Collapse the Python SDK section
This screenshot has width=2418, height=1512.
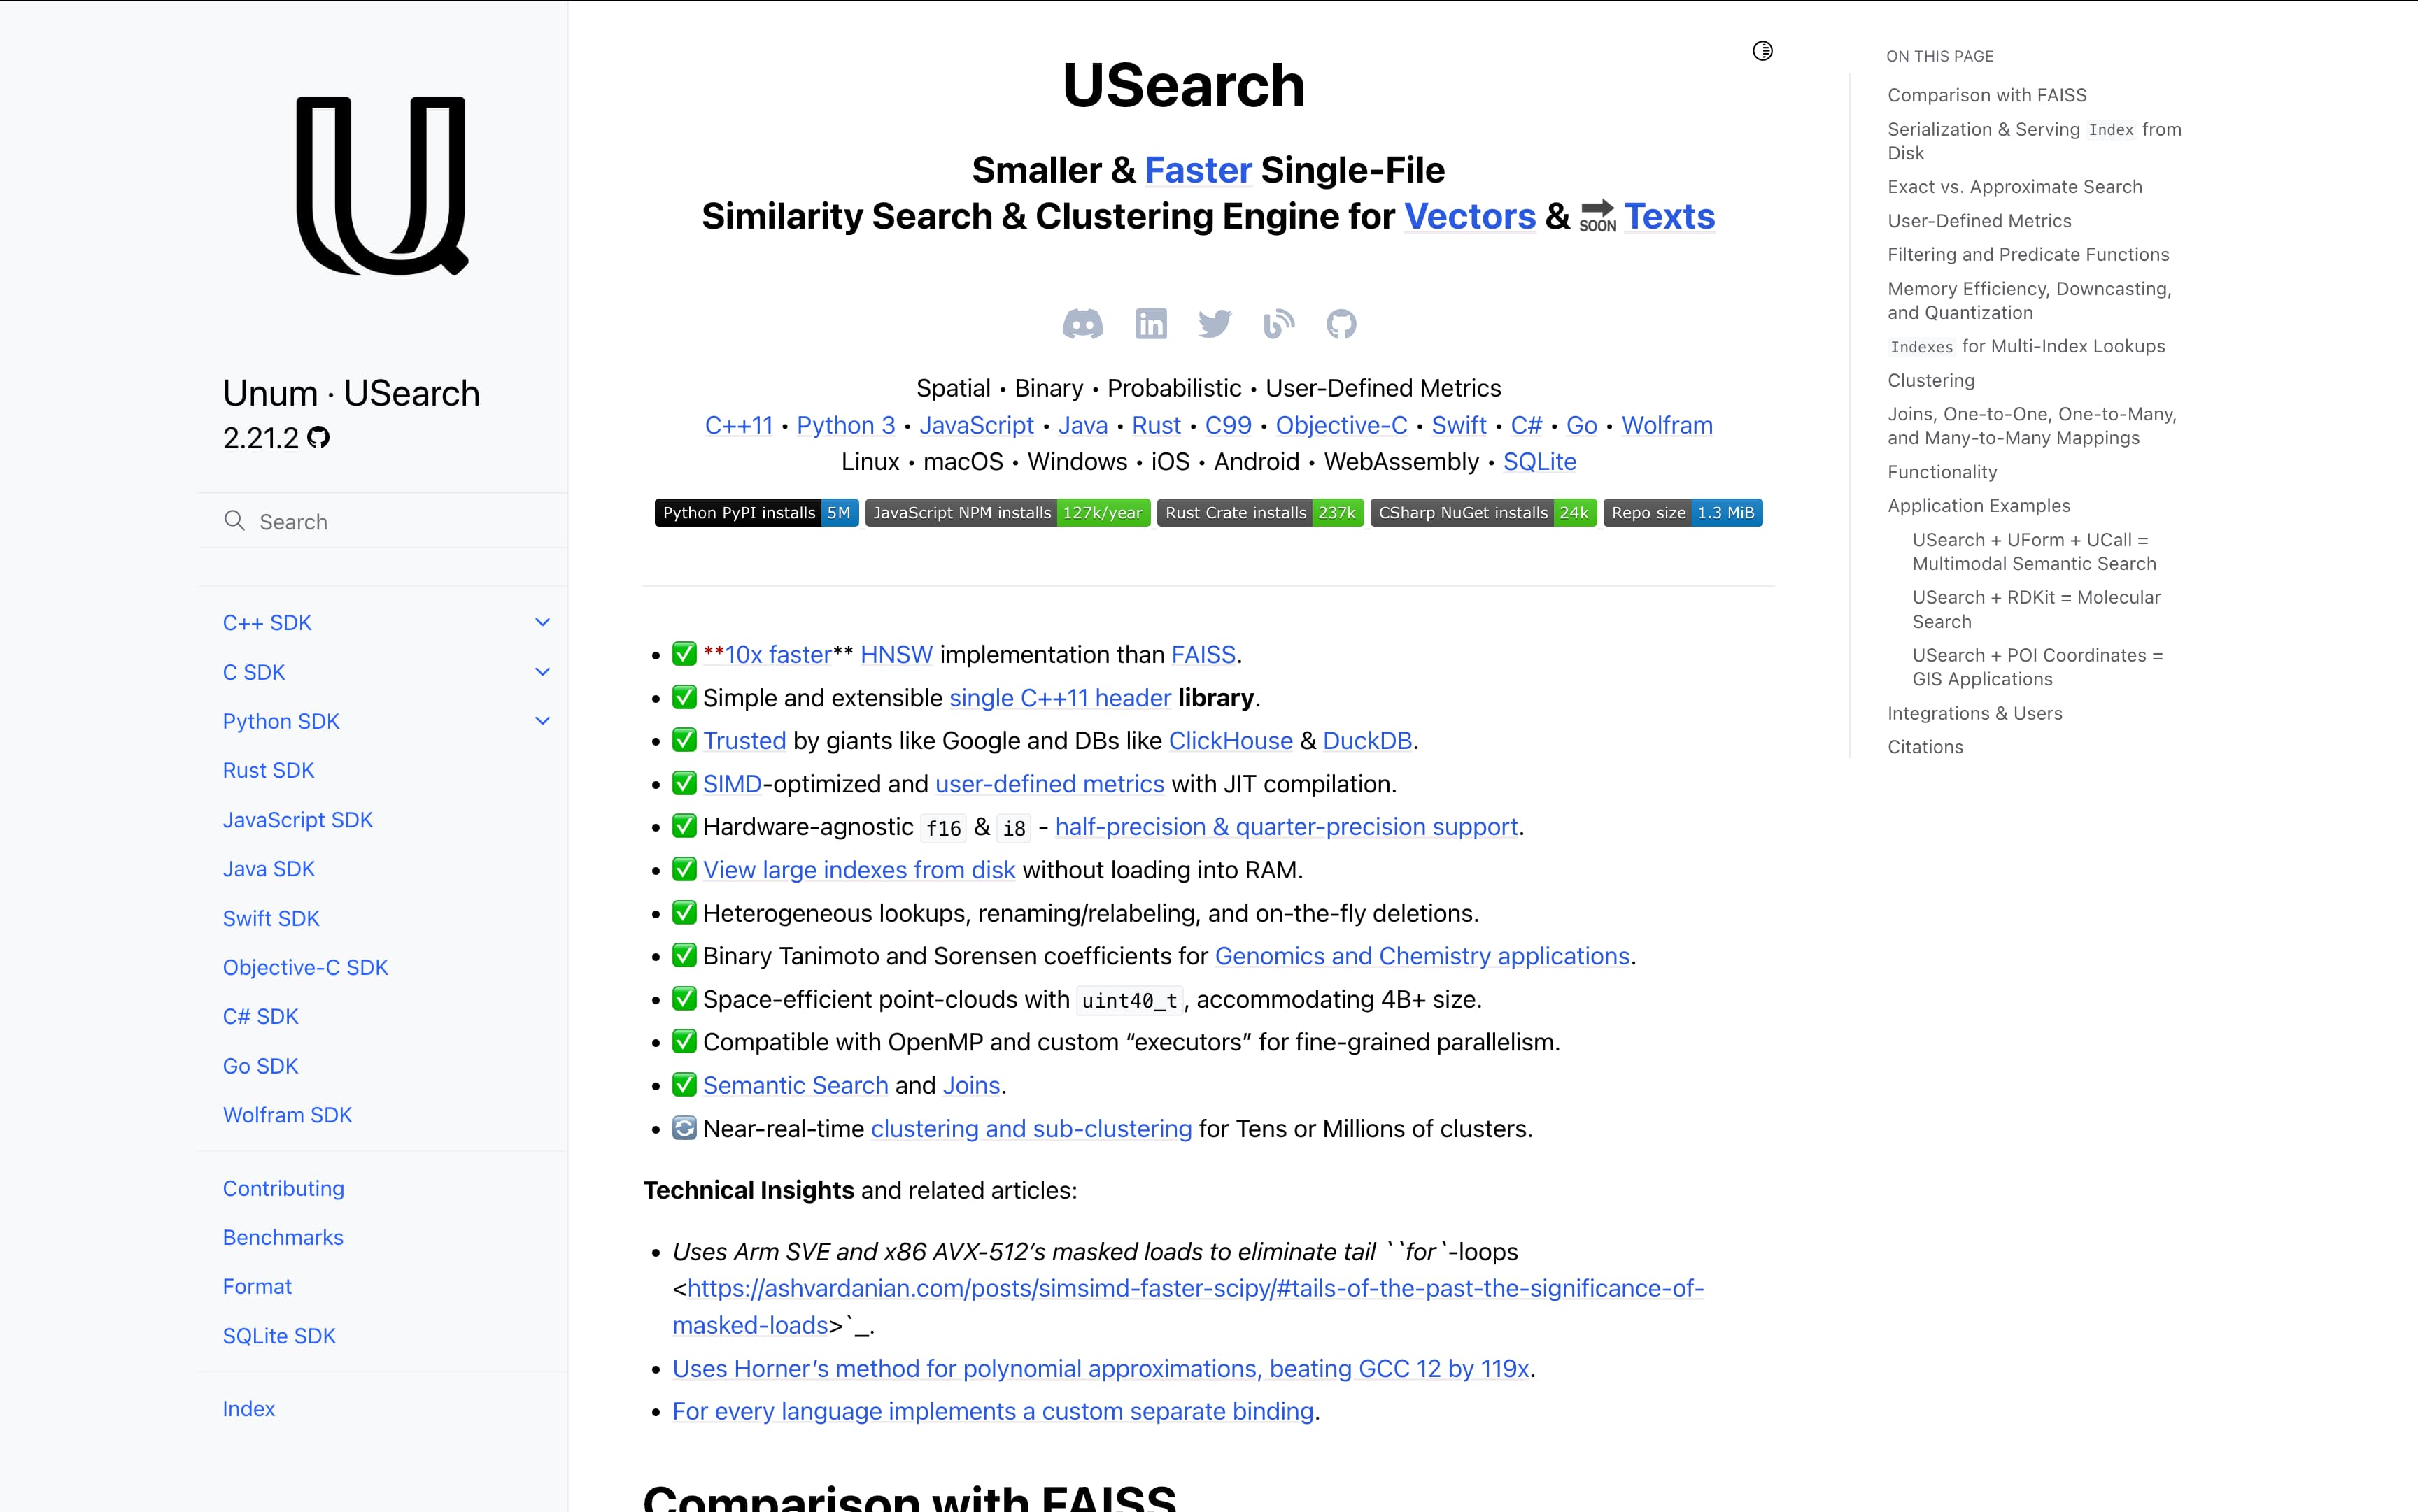543,720
